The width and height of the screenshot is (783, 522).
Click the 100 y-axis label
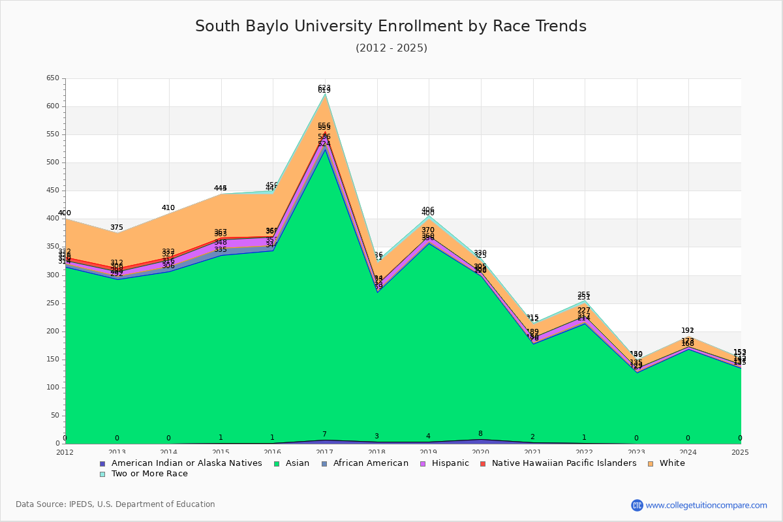pos(53,387)
